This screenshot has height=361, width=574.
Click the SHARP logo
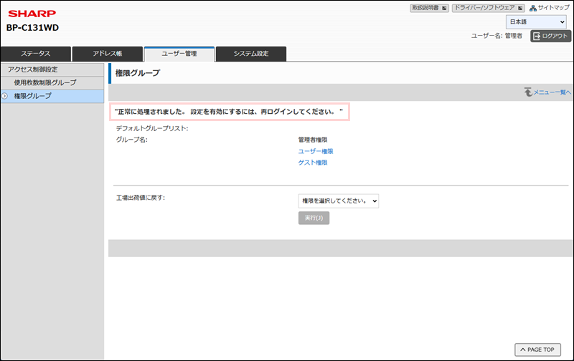pyautogui.click(x=32, y=14)
